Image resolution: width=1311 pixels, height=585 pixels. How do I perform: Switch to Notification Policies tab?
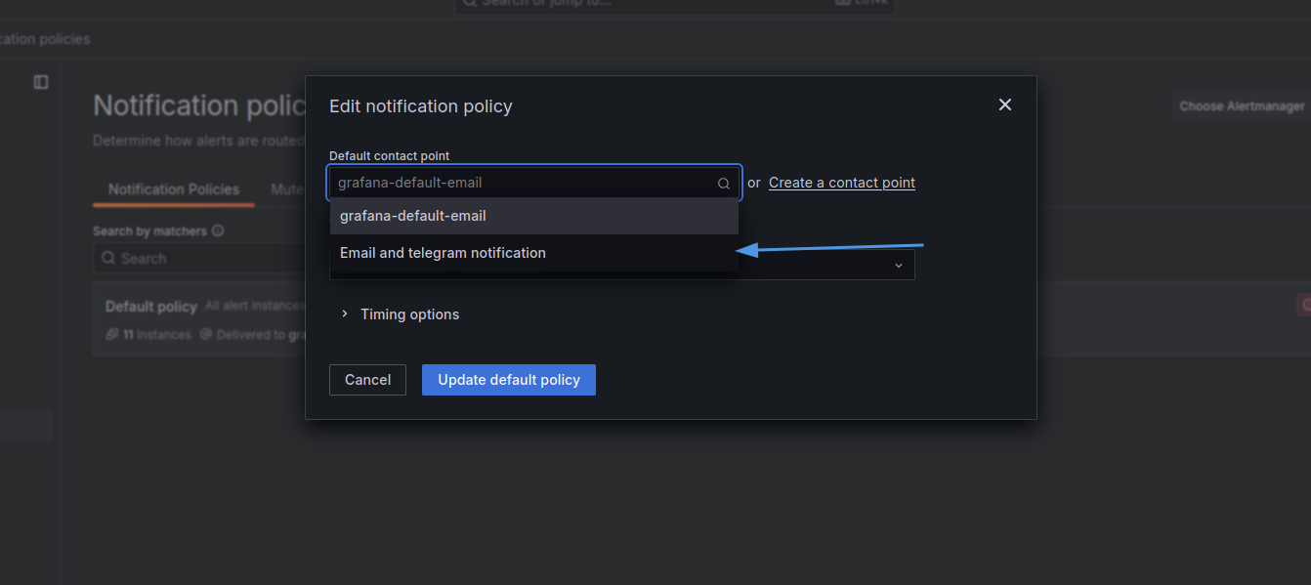pyautogui.click(x=174, y=189)
